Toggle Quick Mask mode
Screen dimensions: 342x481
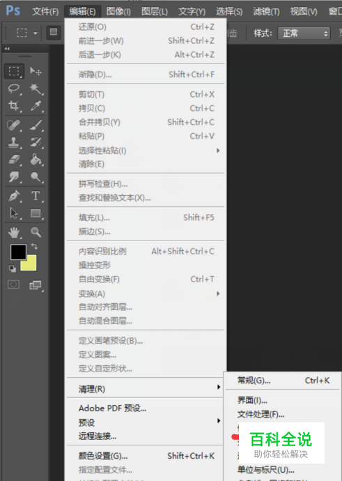coord(13,284)
